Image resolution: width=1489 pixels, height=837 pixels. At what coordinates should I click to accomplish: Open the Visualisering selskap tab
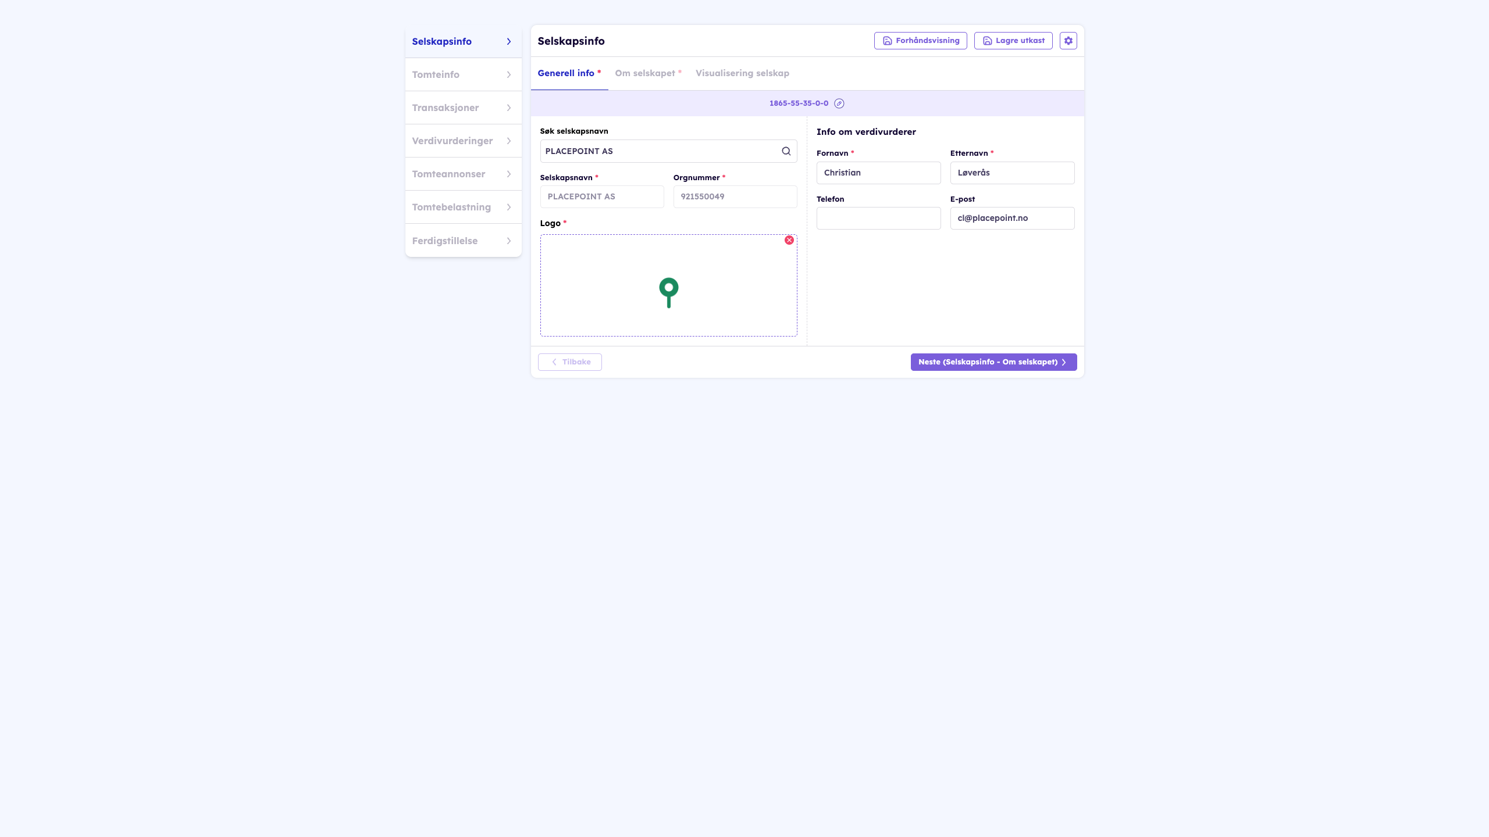tap(742, 73)
